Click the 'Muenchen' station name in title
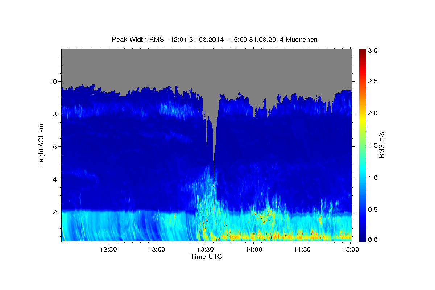This screenshot has height=290, width=435. [x=302, y=40]
